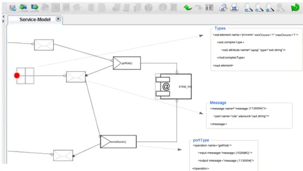Select the four-cell grid node
Screen dimensions: 303x171
25,76
